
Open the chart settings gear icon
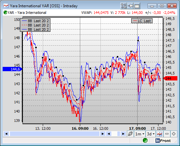130,134
